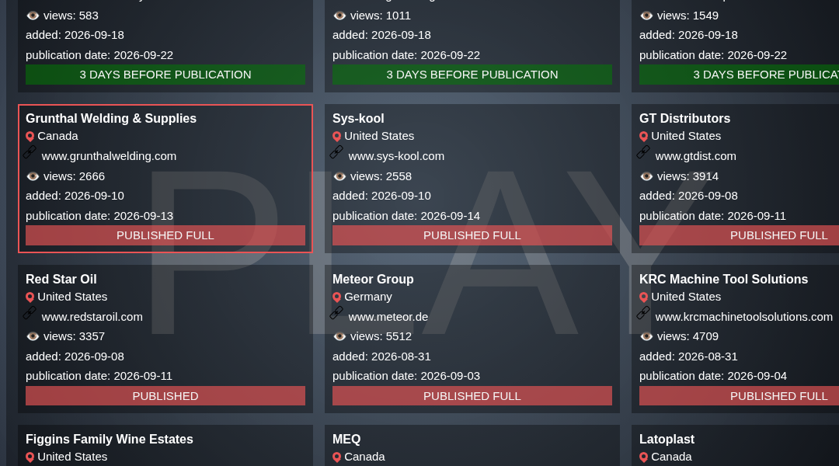Image resolution: width=839 pixels, height=466 pixels.
Task: Click publication date 2026-09-14 text
Action: [406, 216]
